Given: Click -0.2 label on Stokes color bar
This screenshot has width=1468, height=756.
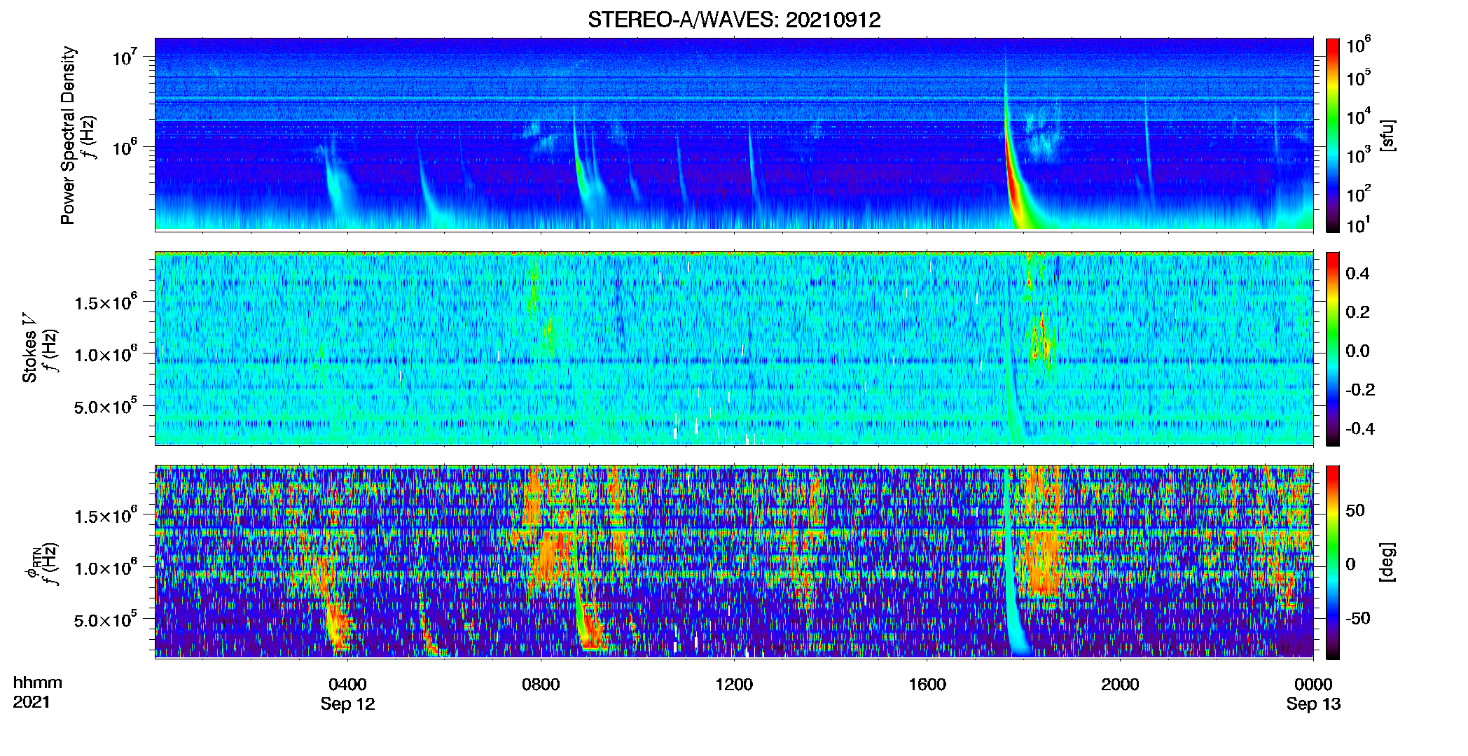Looking at the screenshot, I should (x=1359, y=390).
